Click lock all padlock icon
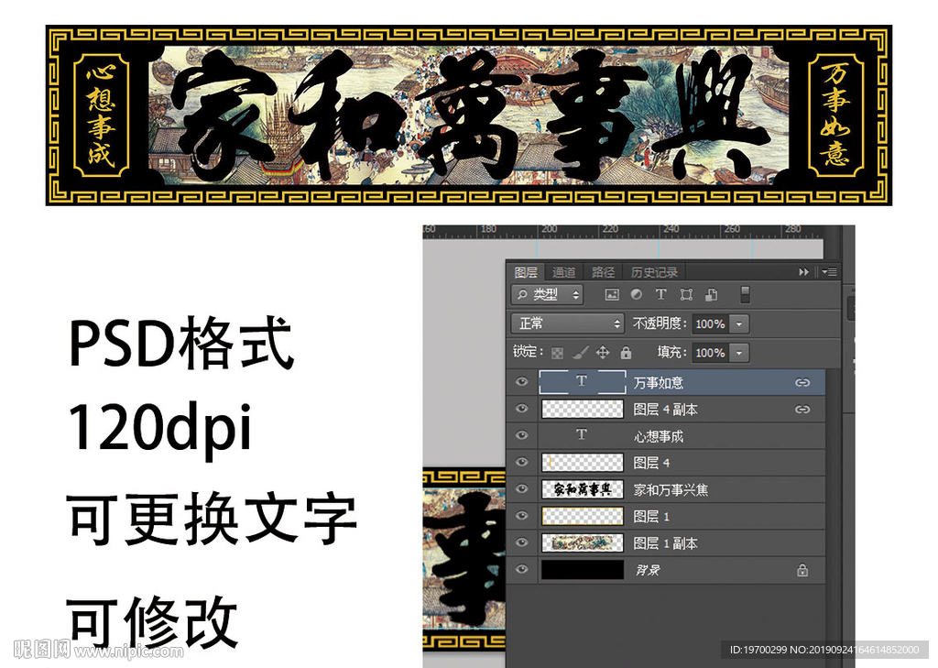The height and width of the screenshot is (668, 938). tap(626, 353)
